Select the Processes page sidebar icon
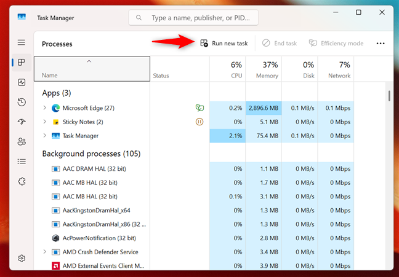399x277 pixels. click(x=22, y=62)
